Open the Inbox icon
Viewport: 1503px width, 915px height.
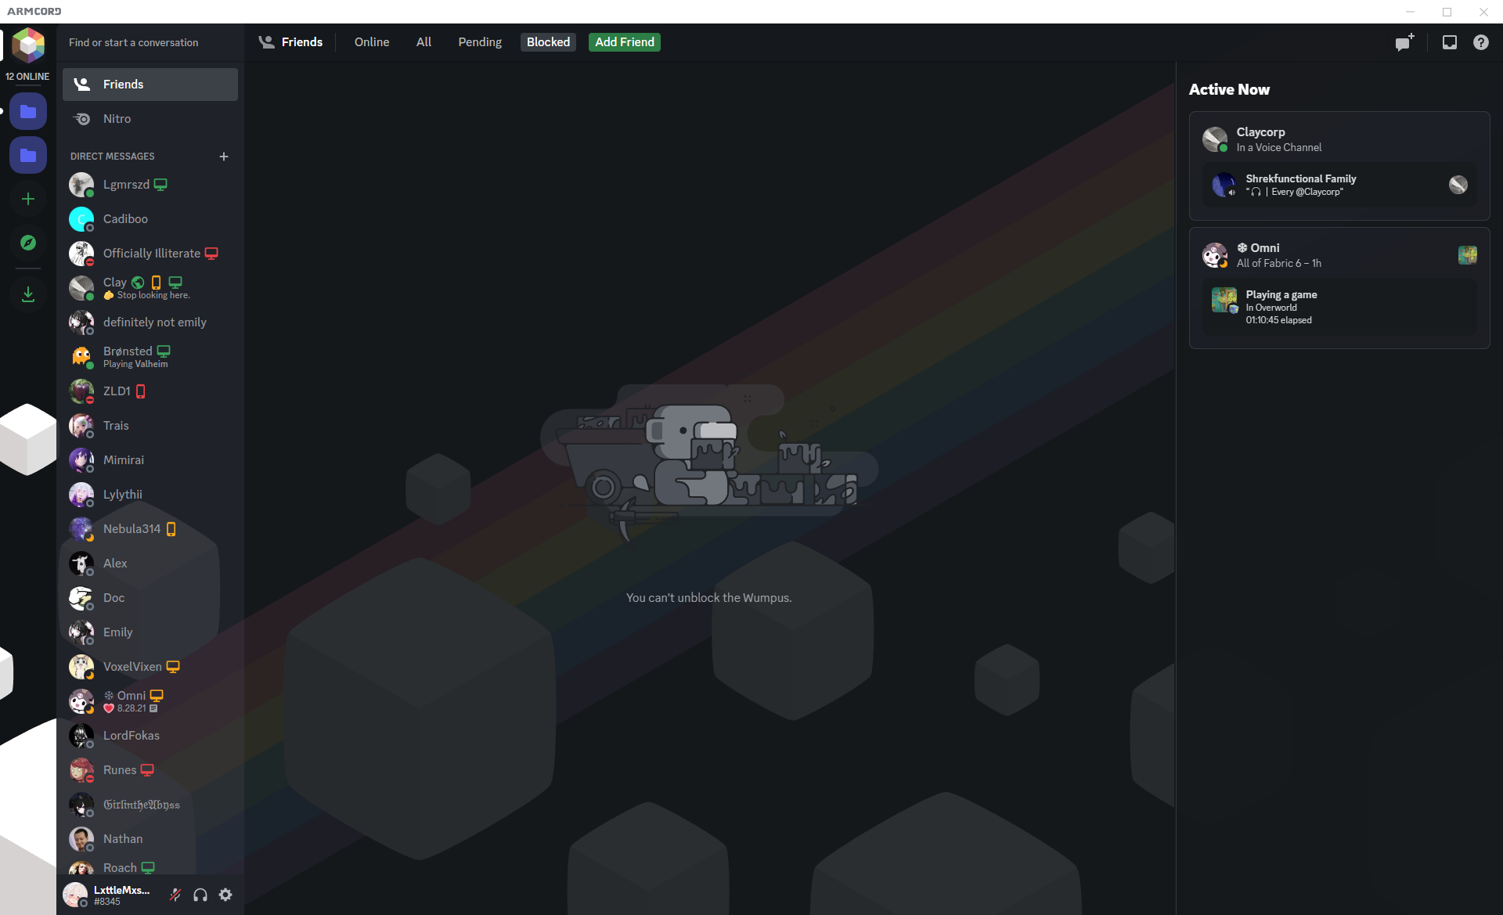point(1450,42)
